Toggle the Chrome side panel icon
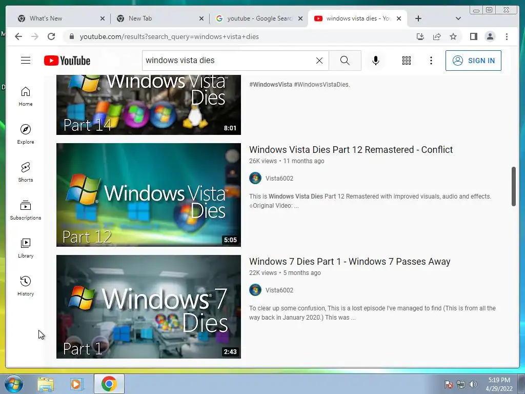The height and width of the screenshot is (394, 525). tap(473, 36)
